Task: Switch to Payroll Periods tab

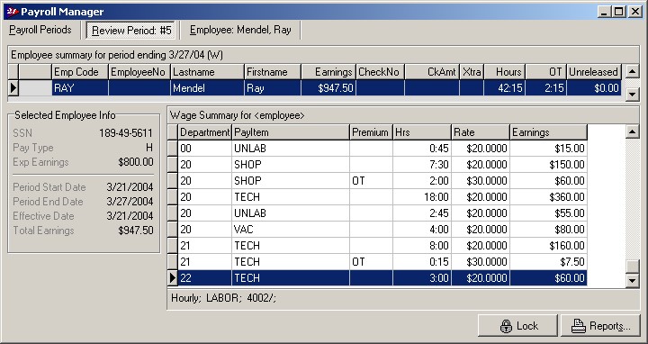Action: [40, 30]
